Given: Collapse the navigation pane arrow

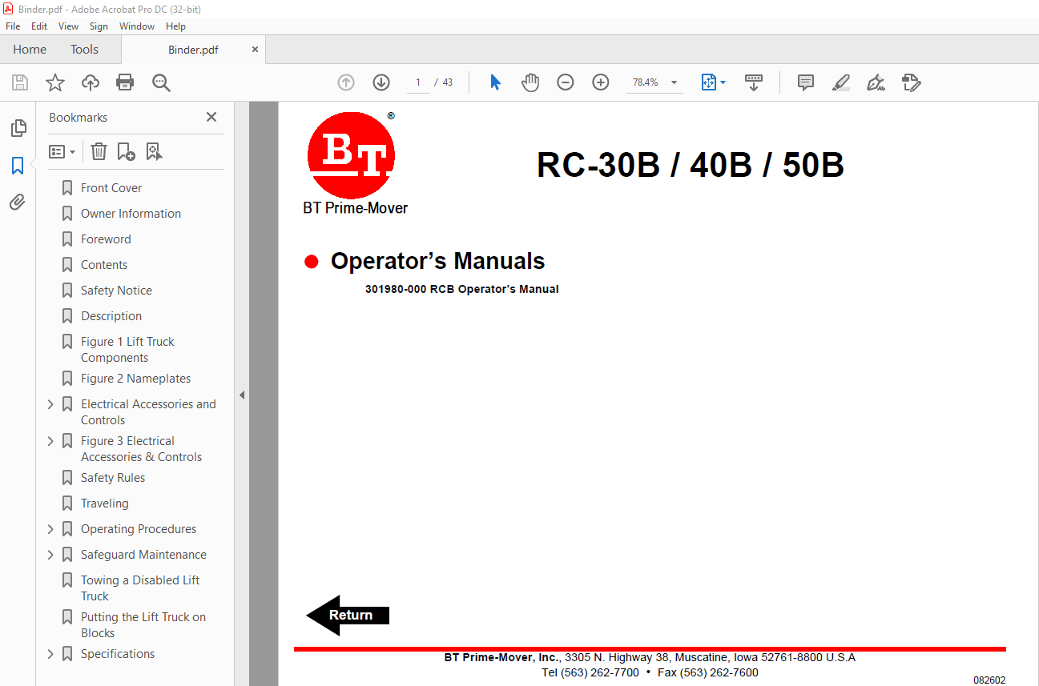Looking at the screenshot, I should click(242, 395).
